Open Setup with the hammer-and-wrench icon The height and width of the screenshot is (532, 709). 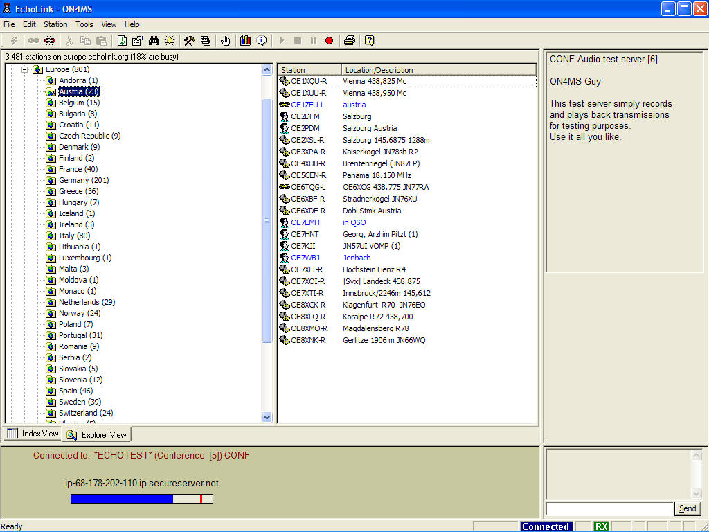[190, 41]
